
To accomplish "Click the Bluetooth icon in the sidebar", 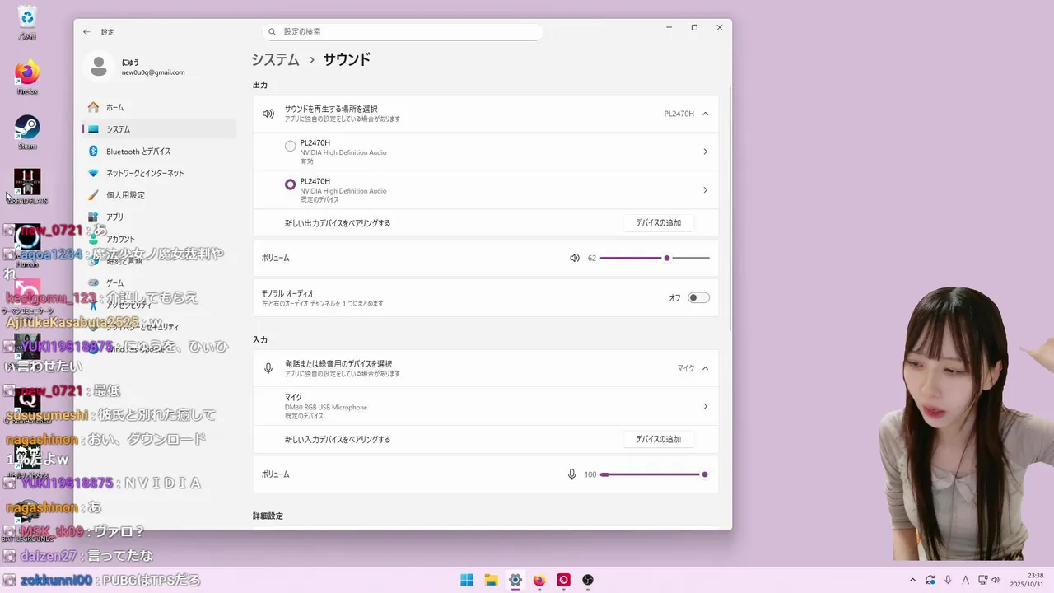I will coord(93,152).
